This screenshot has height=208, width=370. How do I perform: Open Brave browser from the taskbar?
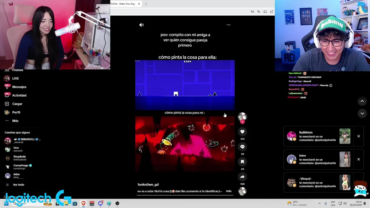pos(83,203)
